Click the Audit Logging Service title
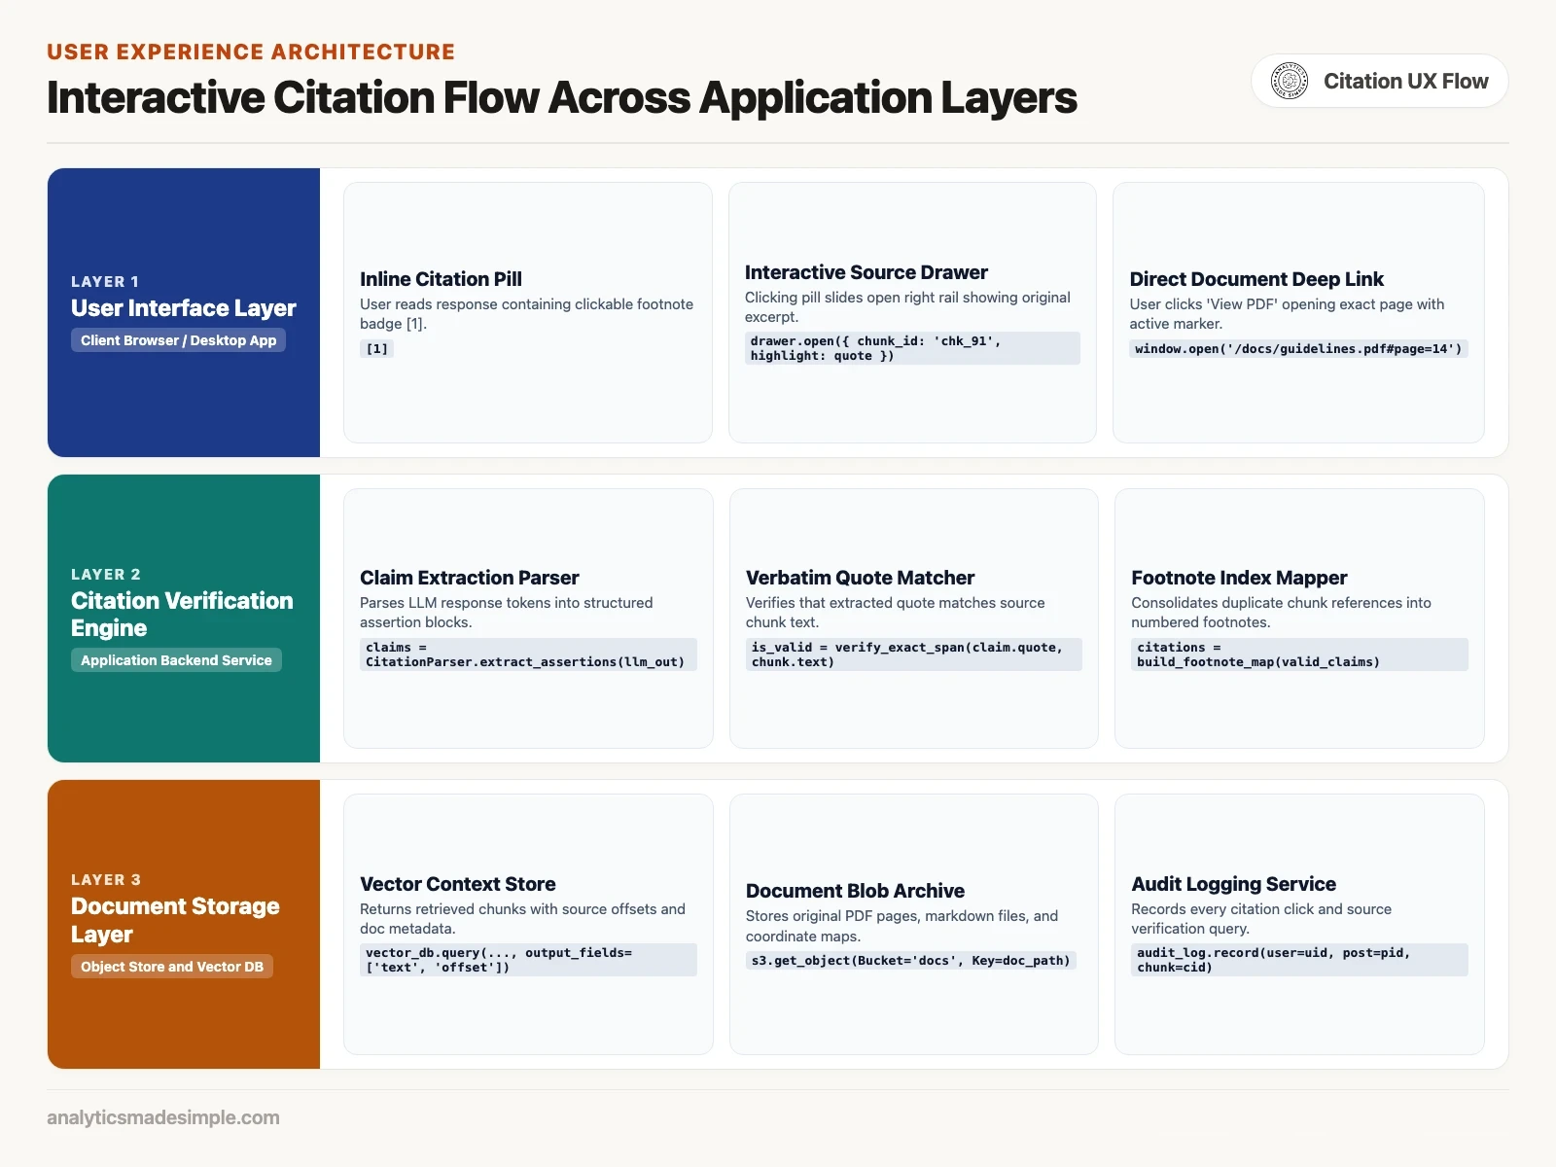The image size is (1556, 1167). pyautogui.click(x=1233, y=884)
